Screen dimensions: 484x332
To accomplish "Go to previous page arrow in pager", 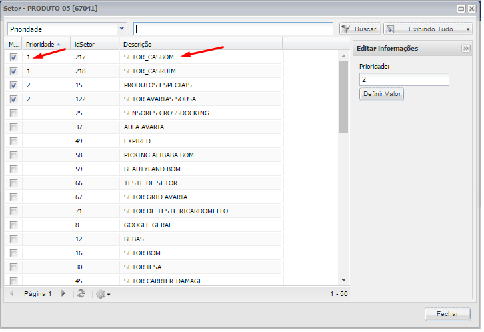I will [x=12, y=293].
